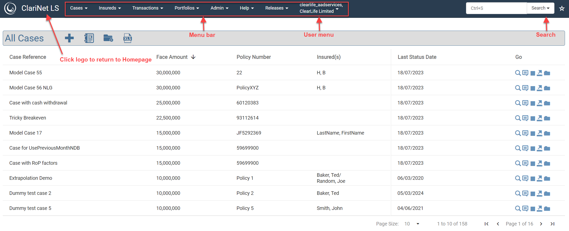The image size is (569, 231).
Task: Open comments for Model Case 17
Action: (525, 133)
